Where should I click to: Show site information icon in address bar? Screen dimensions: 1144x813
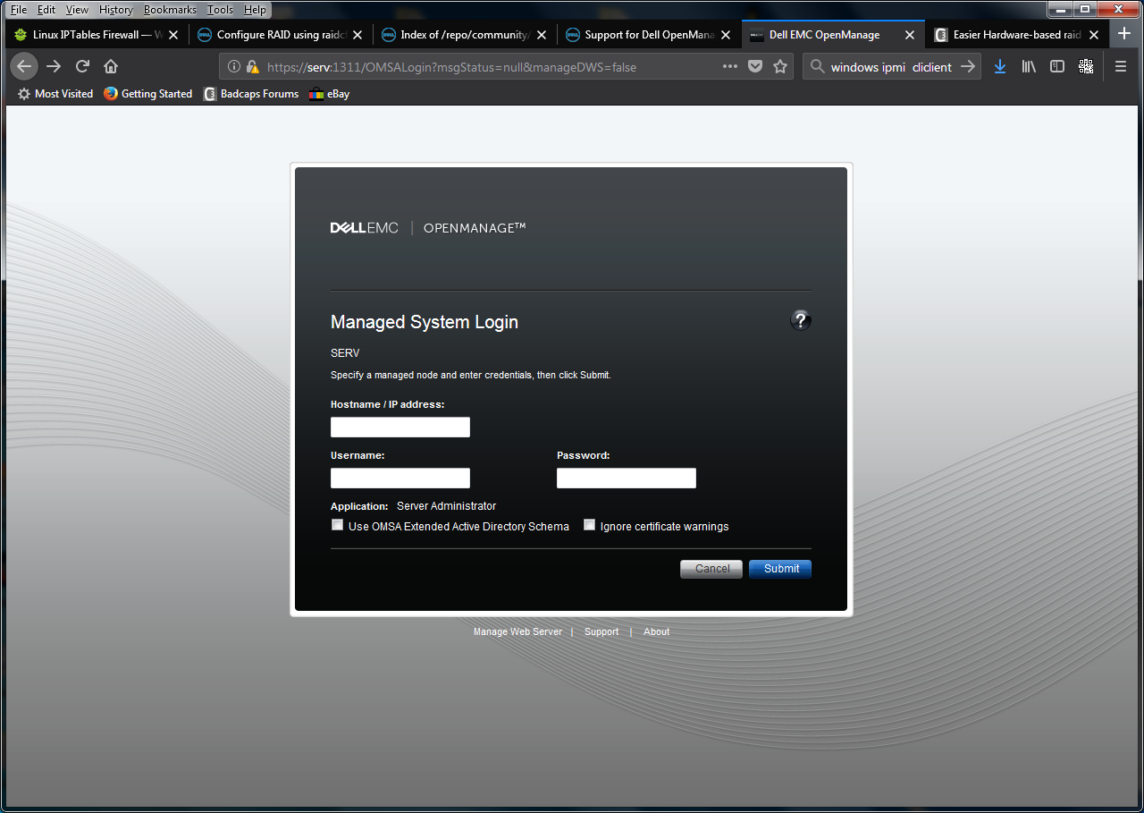[x=234, y=66]
